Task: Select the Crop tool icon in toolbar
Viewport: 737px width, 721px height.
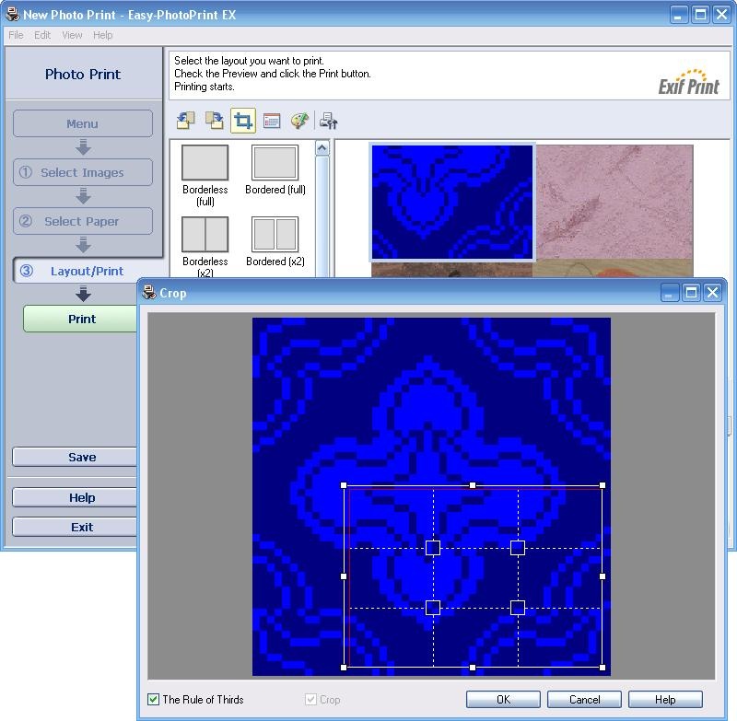Action: point(243,121)
